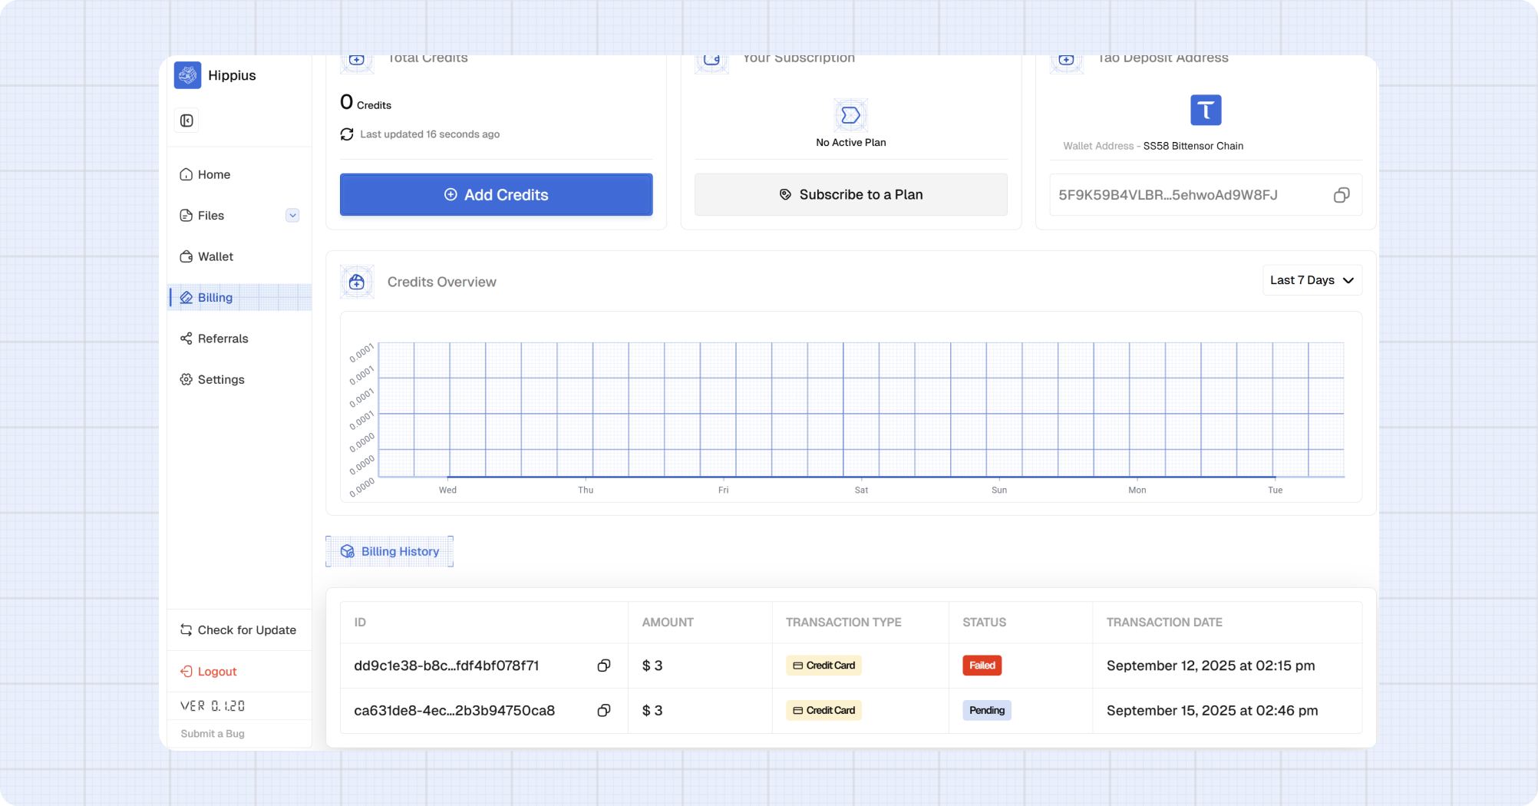This screenshot has width=1538, height=806.
Task: Go to Wallet in the sidebar
Action: 215,256
